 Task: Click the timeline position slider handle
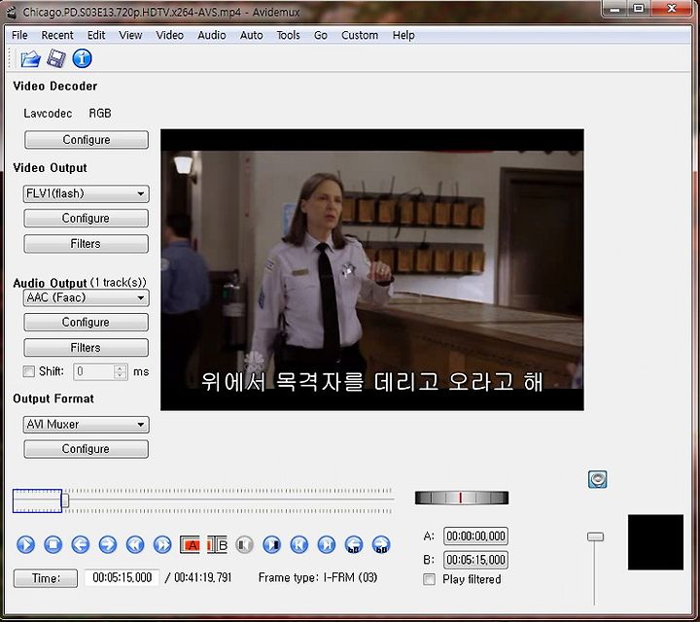click(x=65, y=500)
